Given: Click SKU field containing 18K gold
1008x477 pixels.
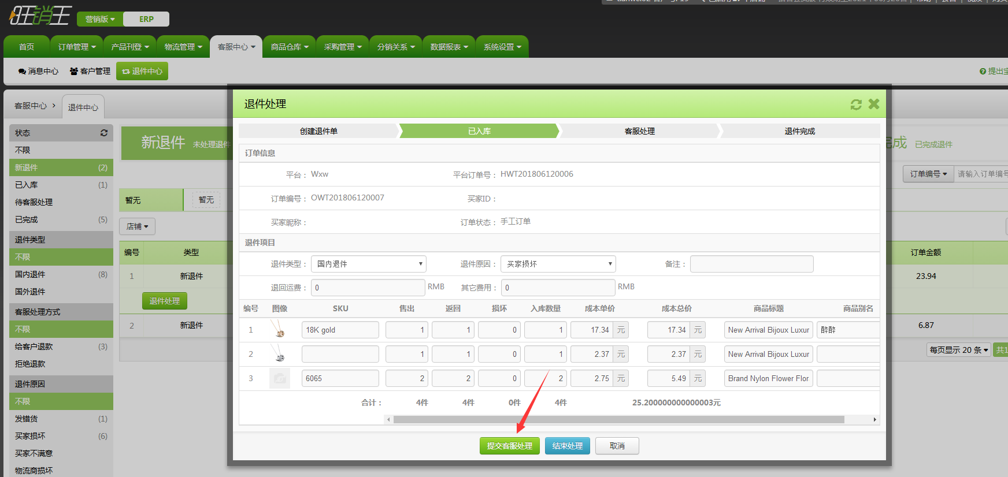Looking at the screenshot, I should coord(340,330).
